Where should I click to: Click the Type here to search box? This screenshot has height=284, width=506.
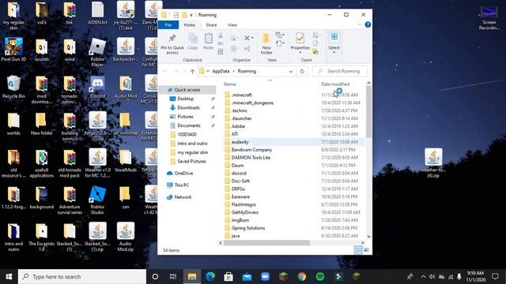[82, 277]
